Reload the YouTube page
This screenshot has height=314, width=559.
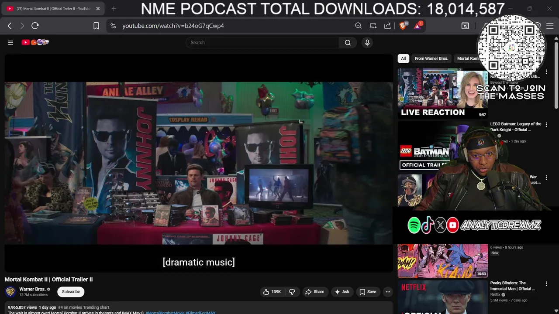coord(35,26)
